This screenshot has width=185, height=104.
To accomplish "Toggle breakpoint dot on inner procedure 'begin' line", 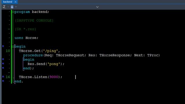I will [x=3, y=59].
